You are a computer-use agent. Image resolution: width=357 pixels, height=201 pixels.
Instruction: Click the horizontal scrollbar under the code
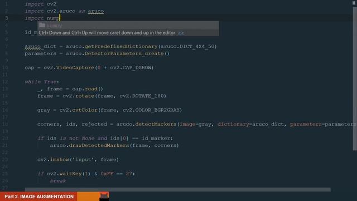177,190
